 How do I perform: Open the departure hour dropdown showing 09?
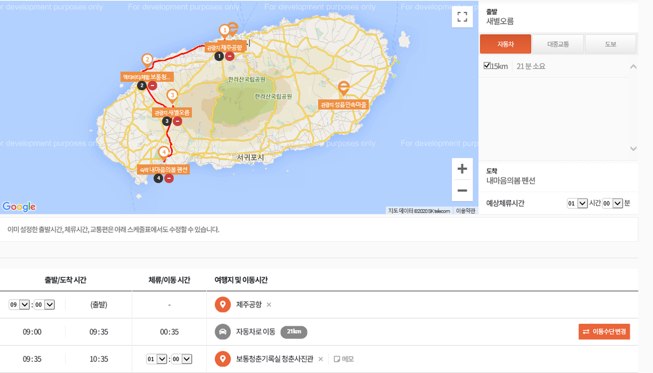click(19, 305)
